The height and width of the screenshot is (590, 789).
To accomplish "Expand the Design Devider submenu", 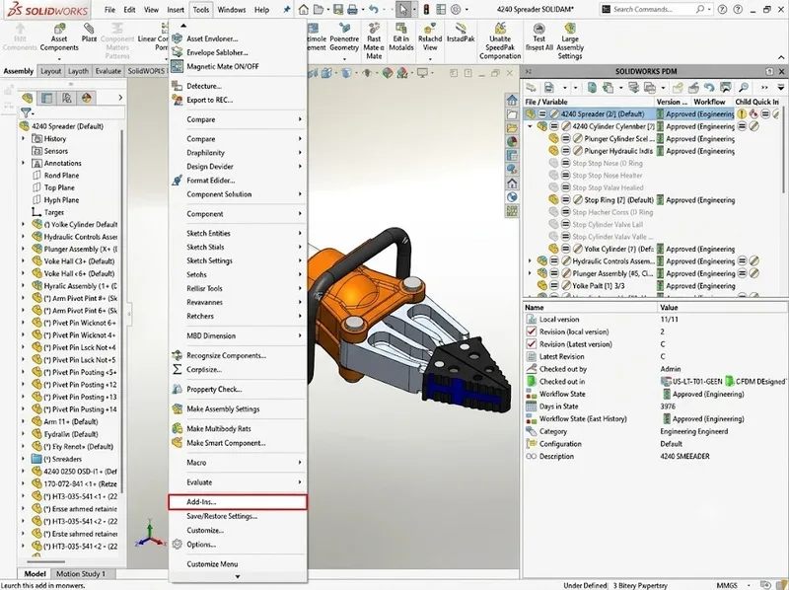I will click(x=237, y=166).
